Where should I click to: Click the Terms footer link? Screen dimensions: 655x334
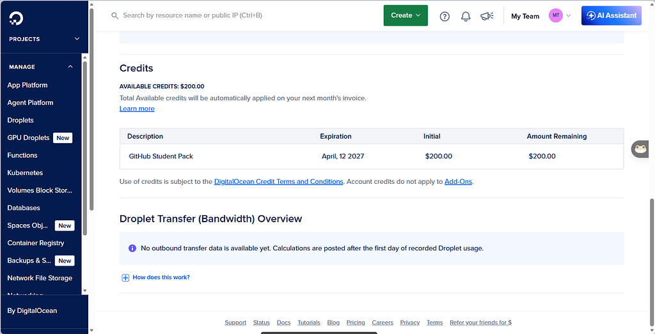[x=434, y=323]
